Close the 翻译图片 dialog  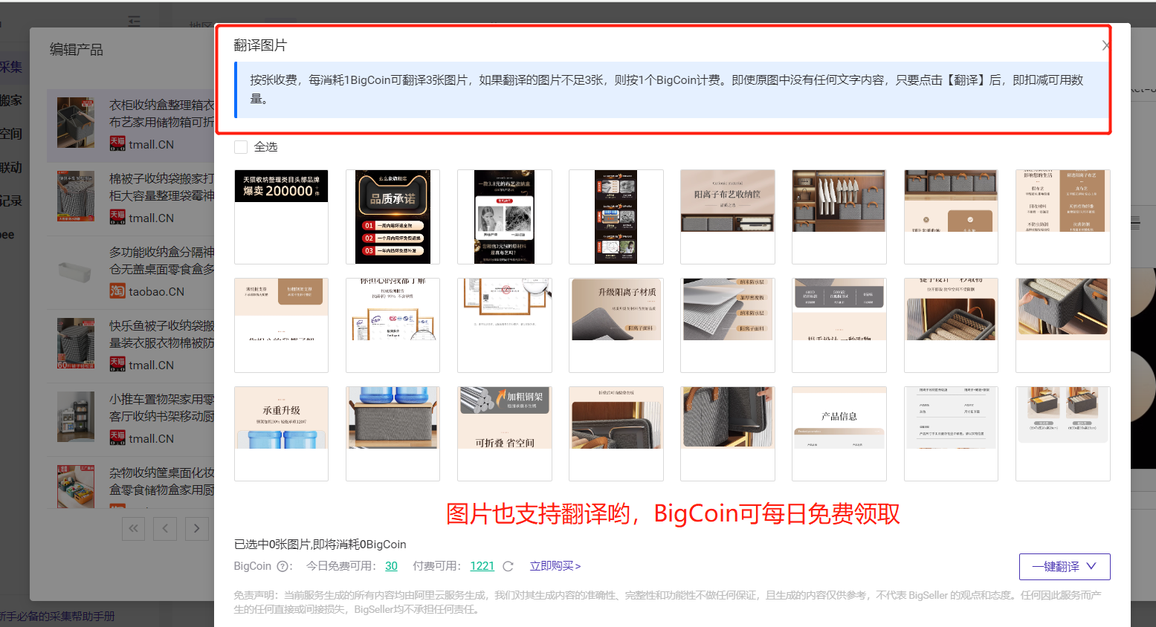[1105, 45]
